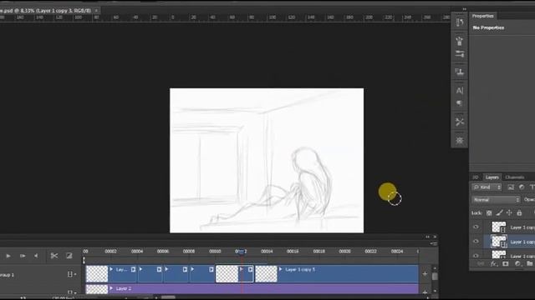Collapse the right panel dock arrows
The image size is (535, 300).
(465, 9)
